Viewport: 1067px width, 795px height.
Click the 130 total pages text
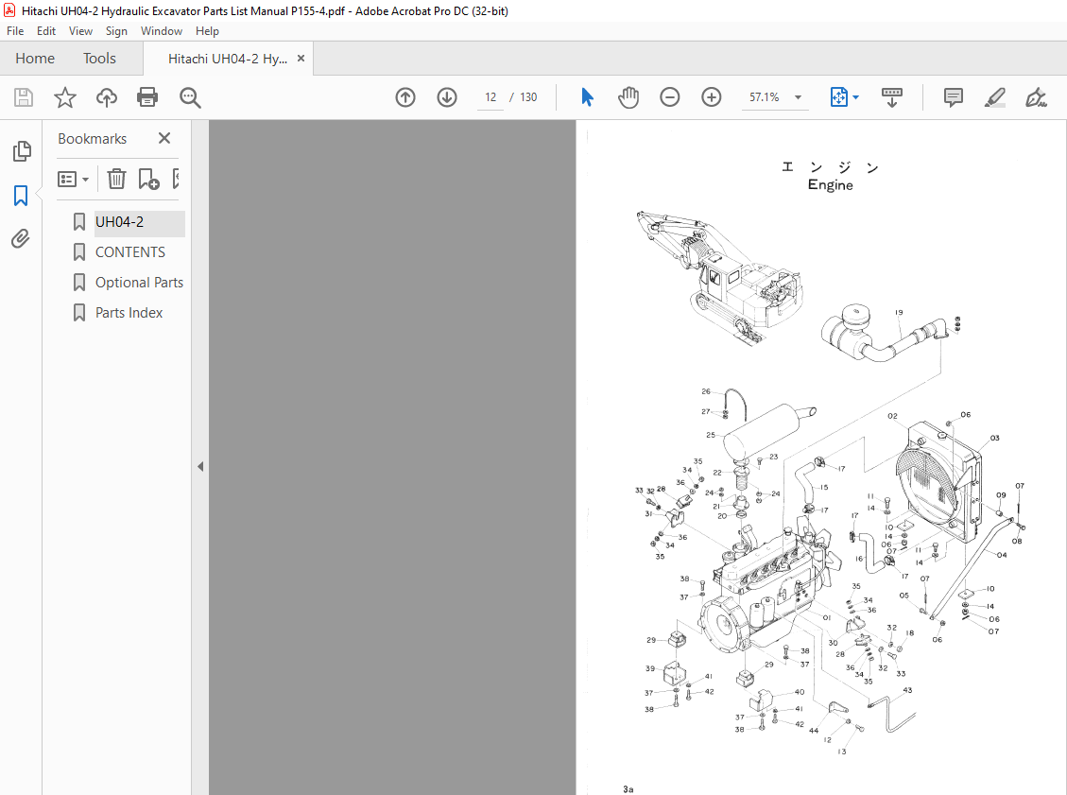(x=528, y=97)
